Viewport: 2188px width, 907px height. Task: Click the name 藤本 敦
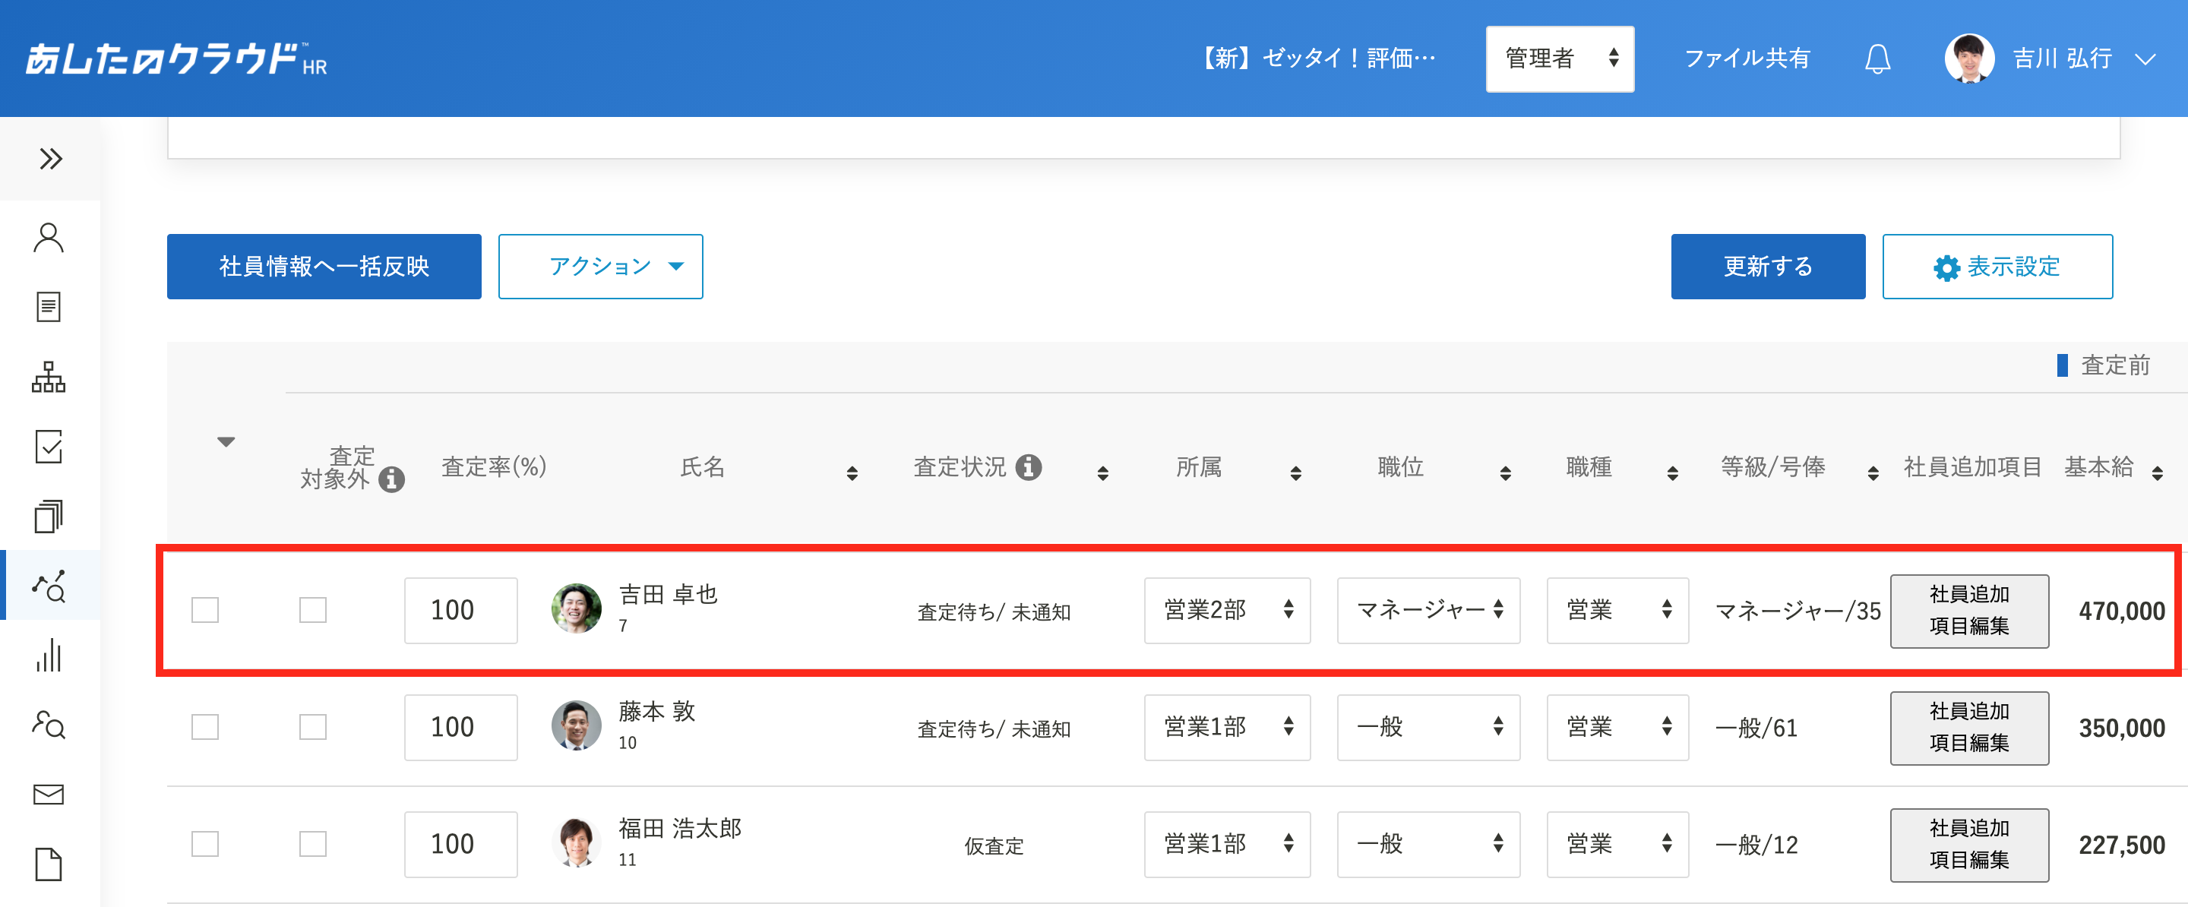(656, 712)
